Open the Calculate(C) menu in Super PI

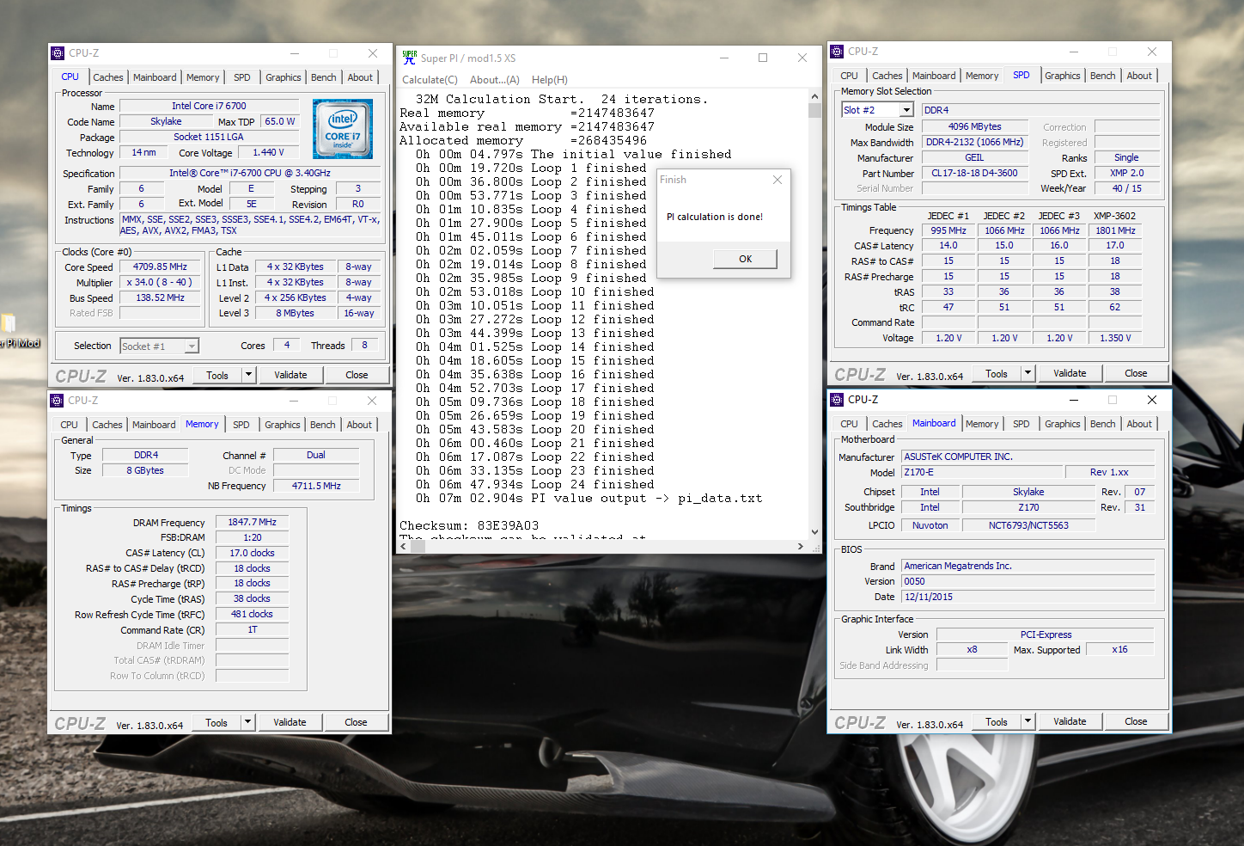click(x=430, y=80)
